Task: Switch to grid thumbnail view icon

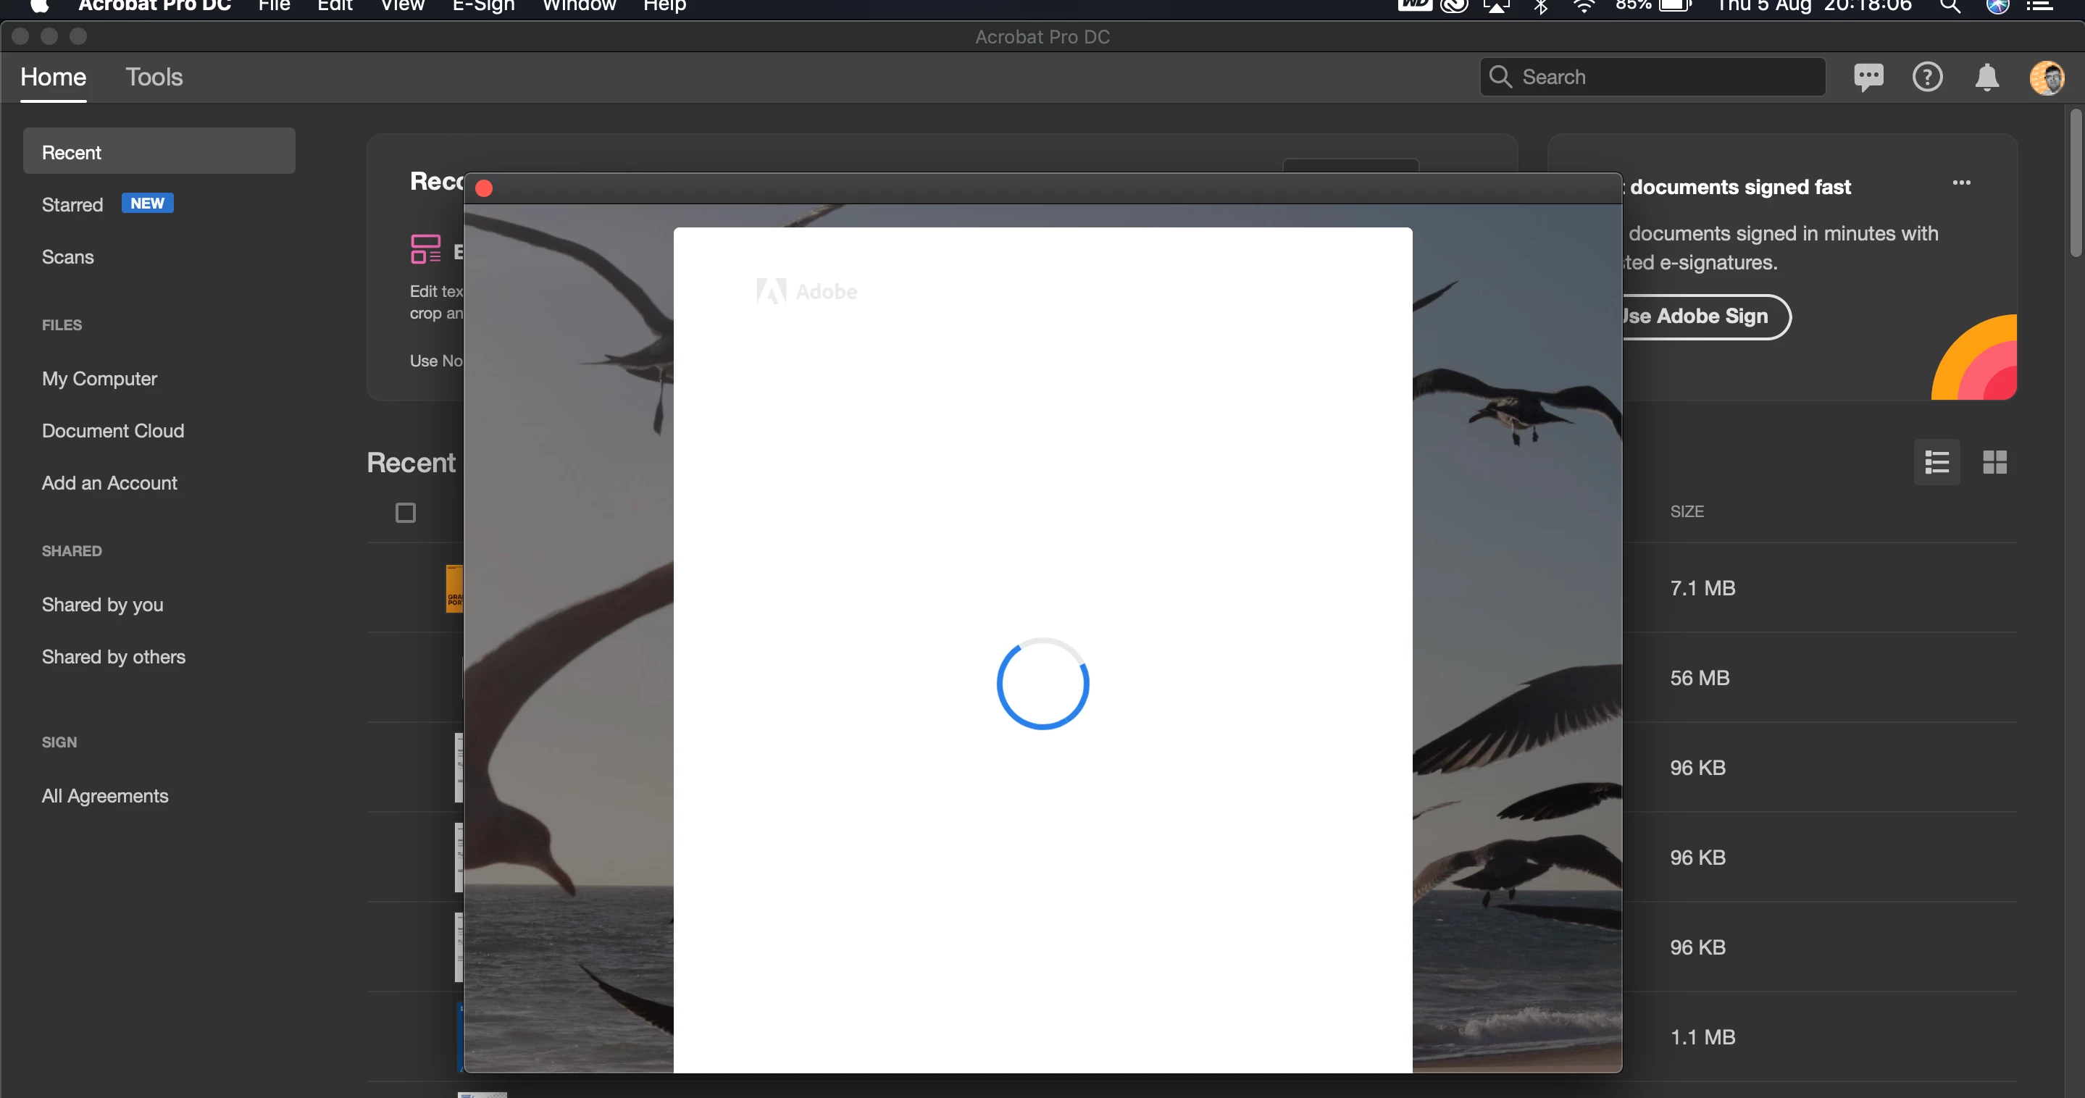Action: coord(1994,462)
